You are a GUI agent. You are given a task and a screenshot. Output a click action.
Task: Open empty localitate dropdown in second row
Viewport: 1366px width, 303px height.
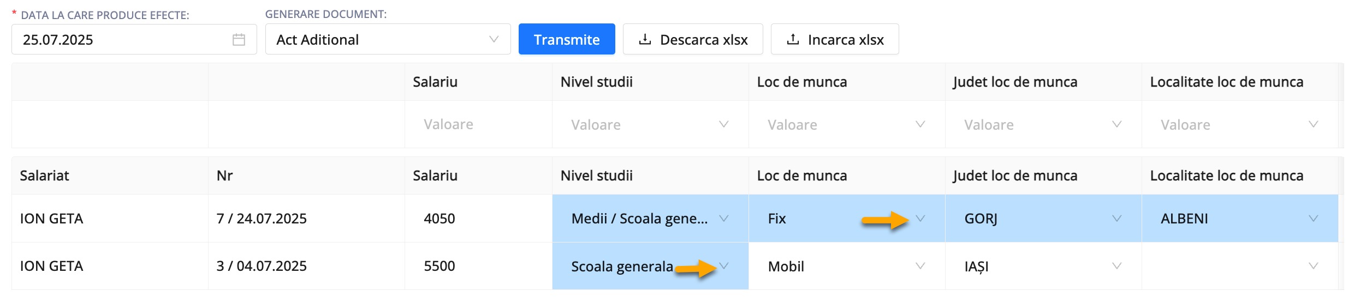1240,266
